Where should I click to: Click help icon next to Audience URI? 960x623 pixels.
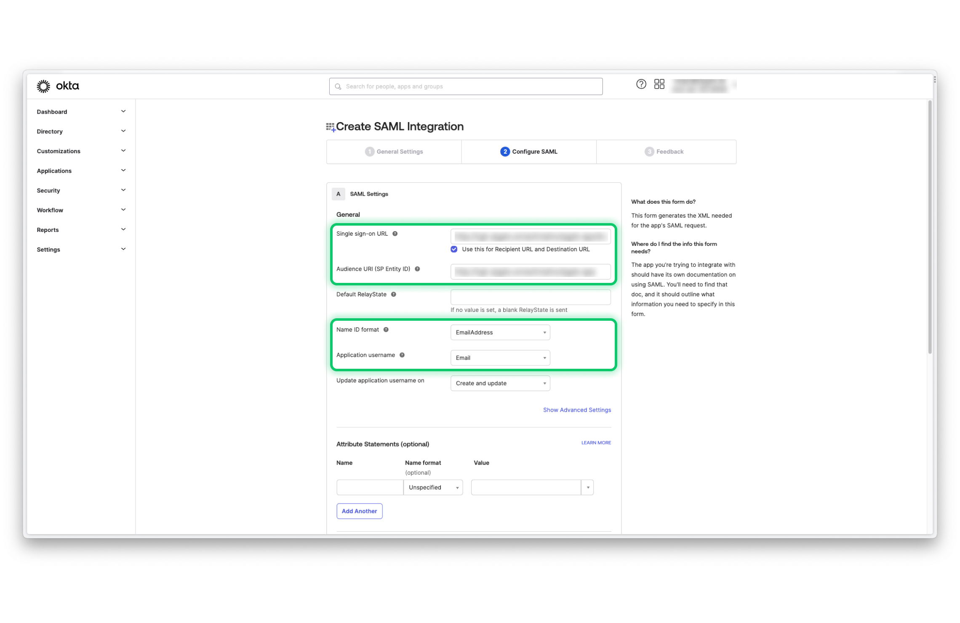point(417,269)
